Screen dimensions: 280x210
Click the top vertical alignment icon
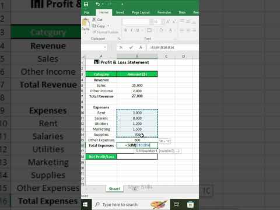pos(182,21)
